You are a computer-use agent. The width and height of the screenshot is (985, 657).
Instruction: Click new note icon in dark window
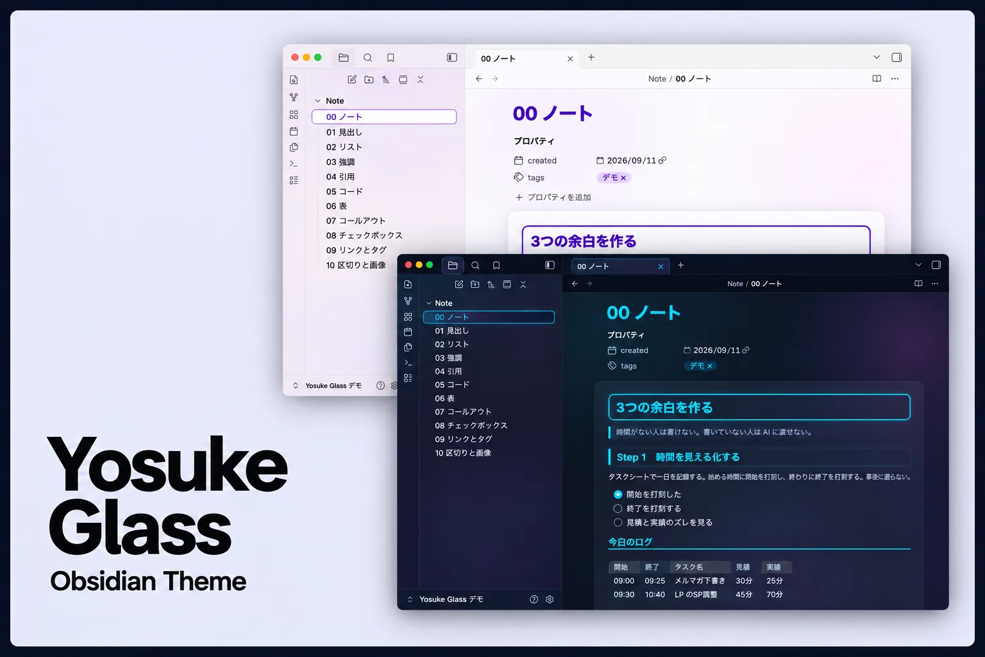tap(459, 284)
